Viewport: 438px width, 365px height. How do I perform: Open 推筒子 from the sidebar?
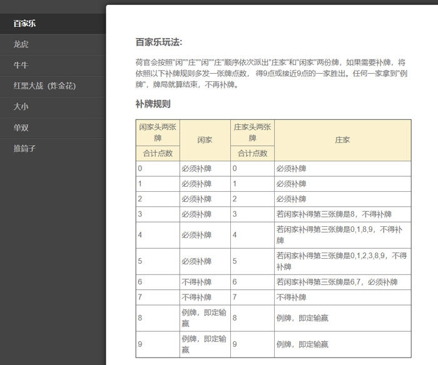pyautogui.click(x=25, y=148)
